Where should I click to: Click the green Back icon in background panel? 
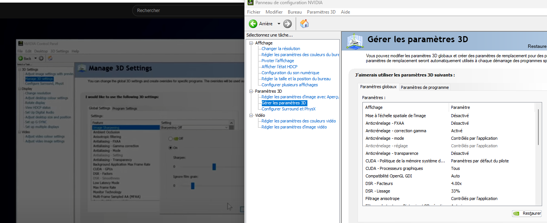(x=21, y=58)
